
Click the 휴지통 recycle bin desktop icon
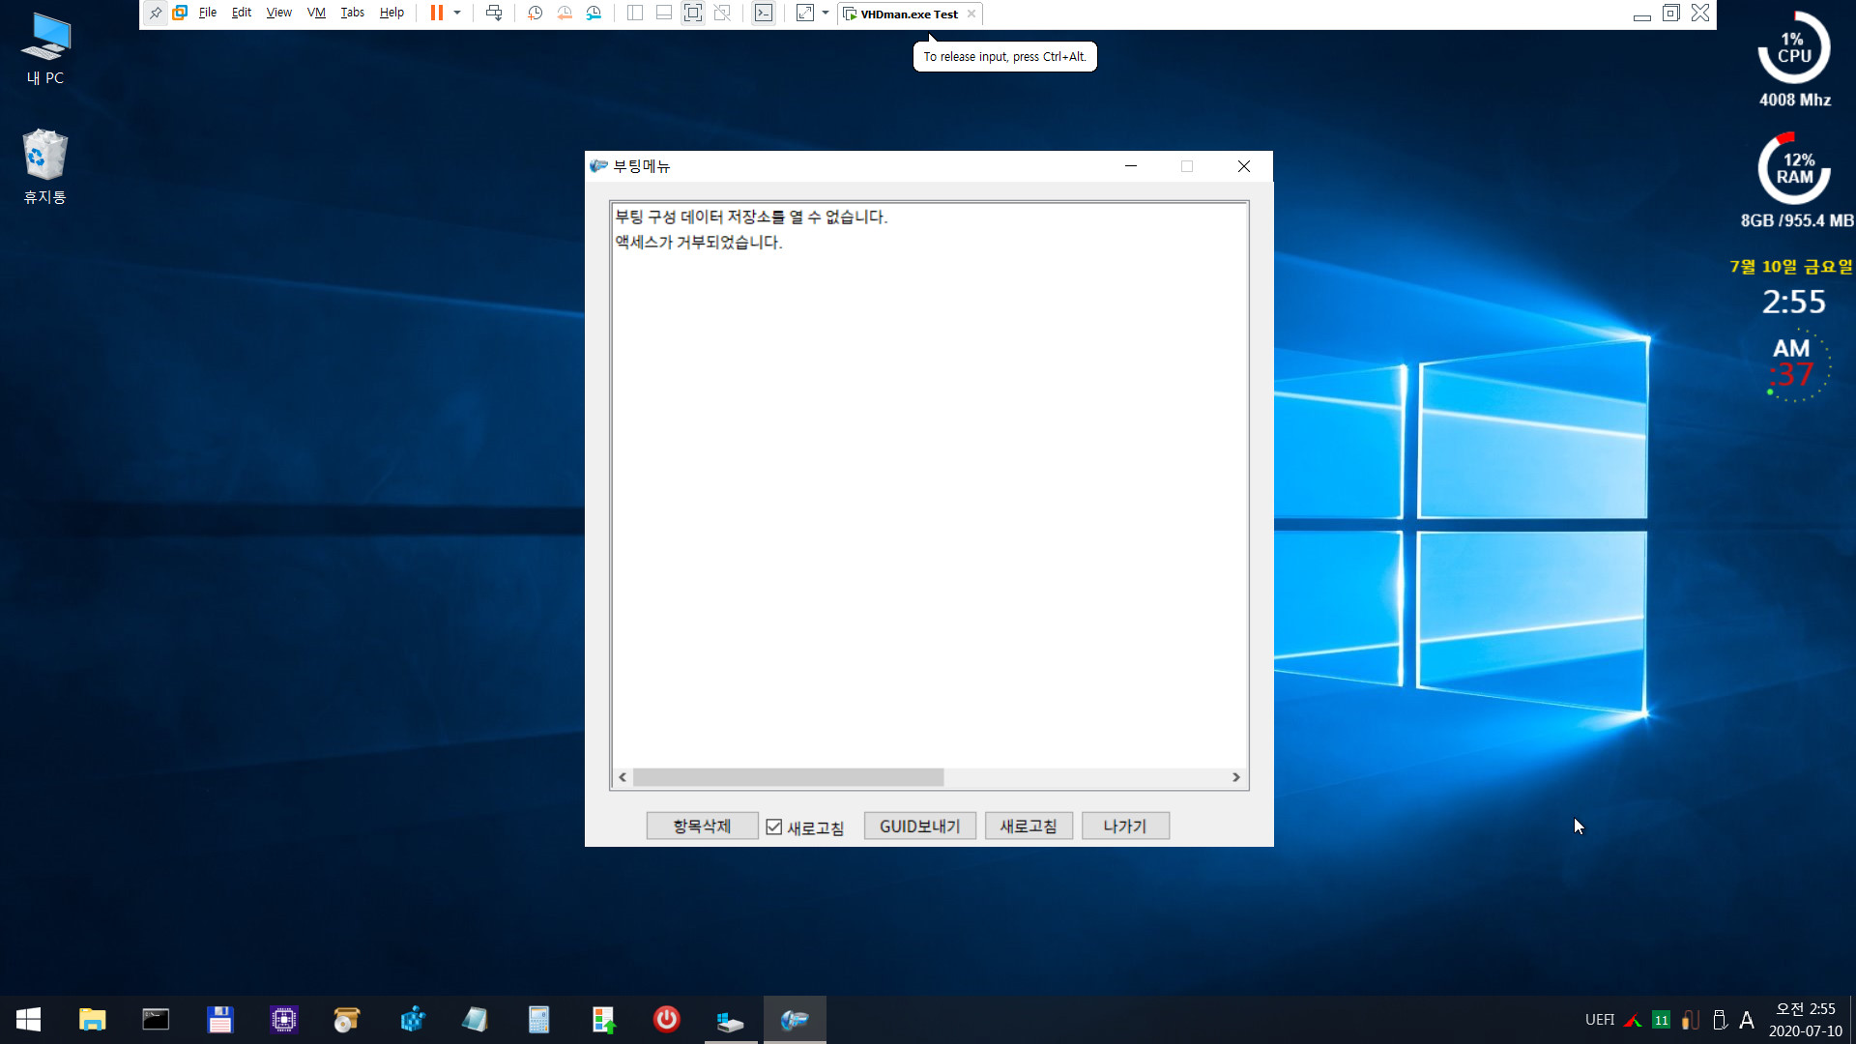pos(45,166)
